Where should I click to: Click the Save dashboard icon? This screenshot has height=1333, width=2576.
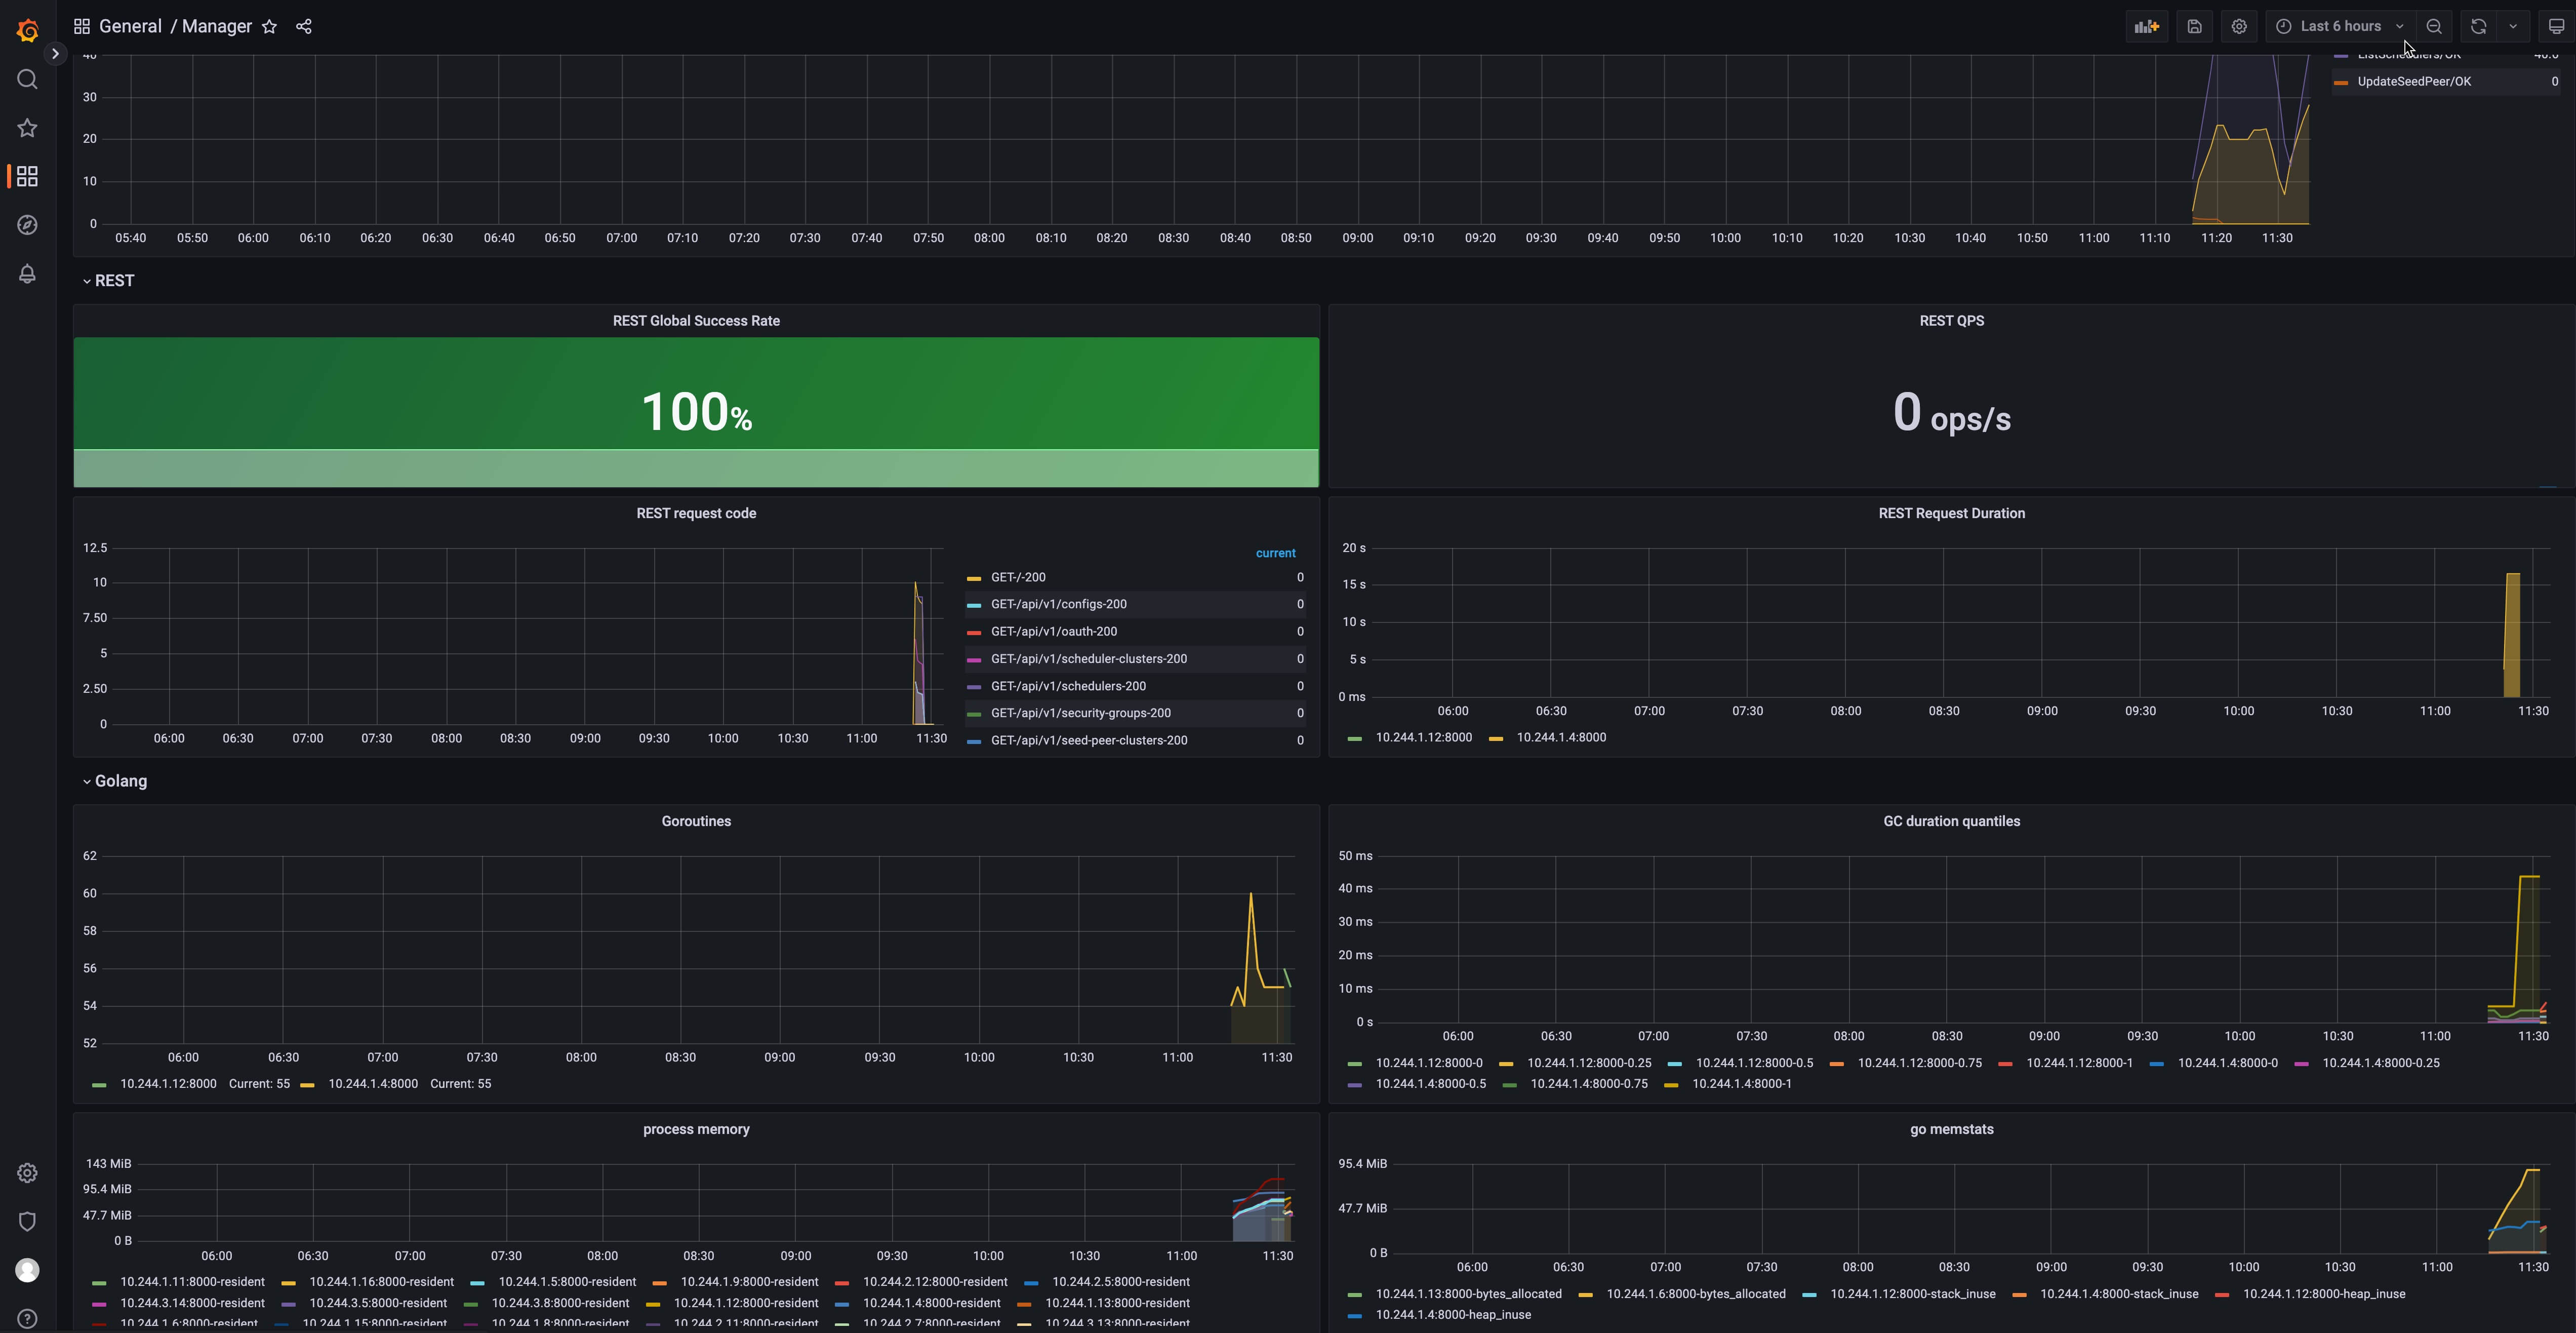coord(2194,27)
